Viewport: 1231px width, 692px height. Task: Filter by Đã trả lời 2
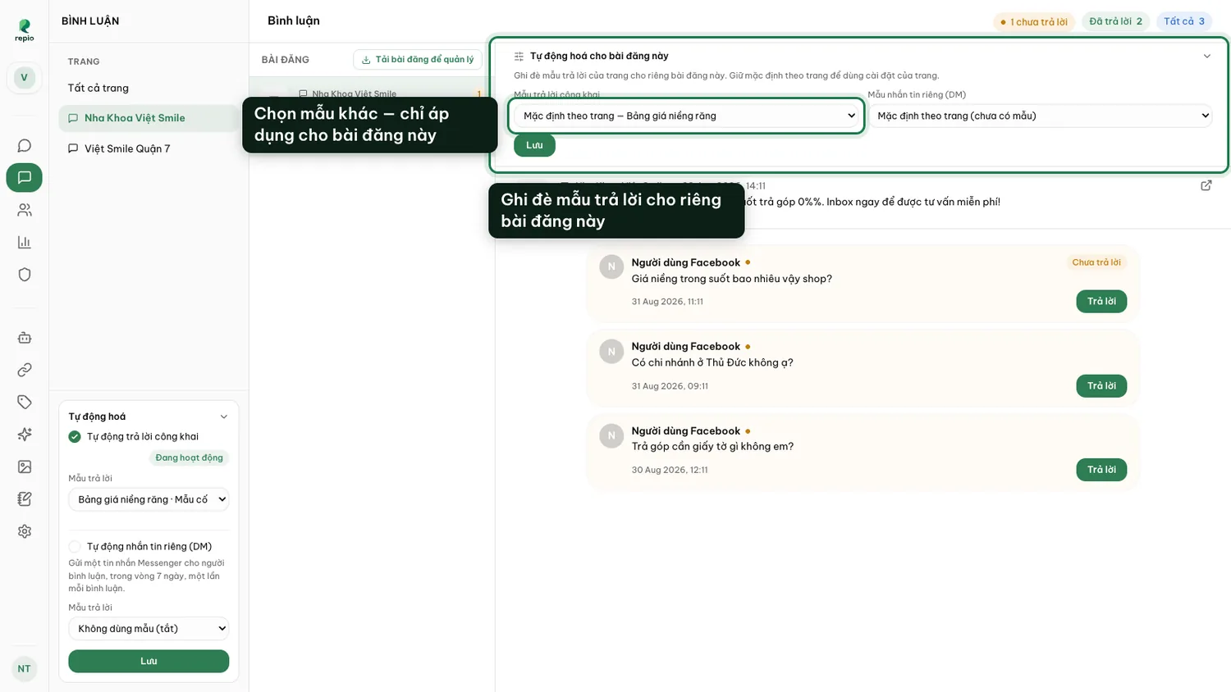[1115, 21]
